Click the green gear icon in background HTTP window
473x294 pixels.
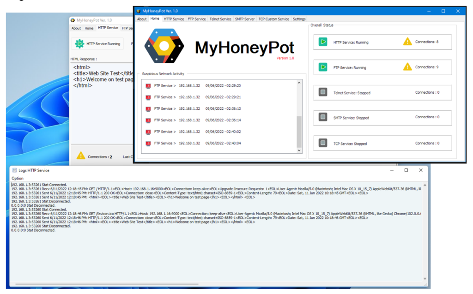79,44
